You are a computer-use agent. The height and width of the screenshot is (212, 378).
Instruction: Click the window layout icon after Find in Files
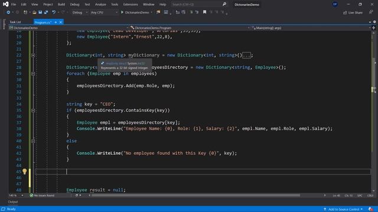click(x=166, y=12)
